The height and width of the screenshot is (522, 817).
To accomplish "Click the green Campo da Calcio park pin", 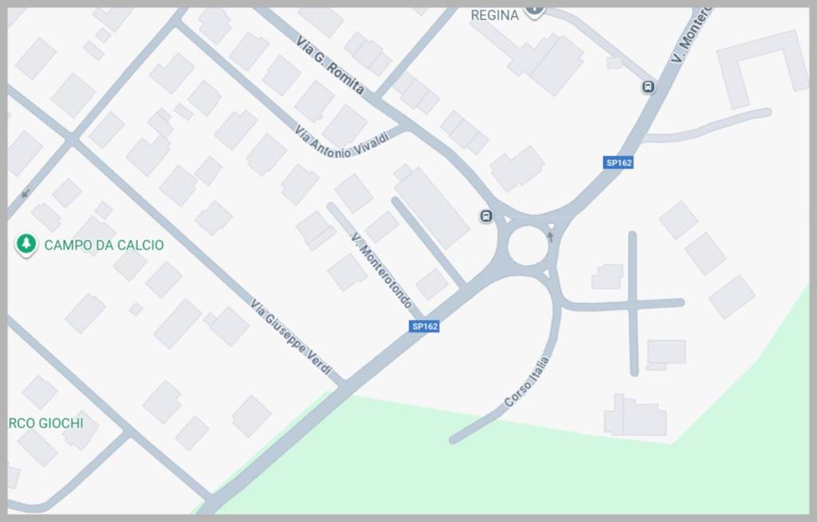I will tap(26, 244).
